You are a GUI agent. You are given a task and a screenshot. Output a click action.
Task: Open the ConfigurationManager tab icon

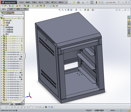tap(9, 13)
